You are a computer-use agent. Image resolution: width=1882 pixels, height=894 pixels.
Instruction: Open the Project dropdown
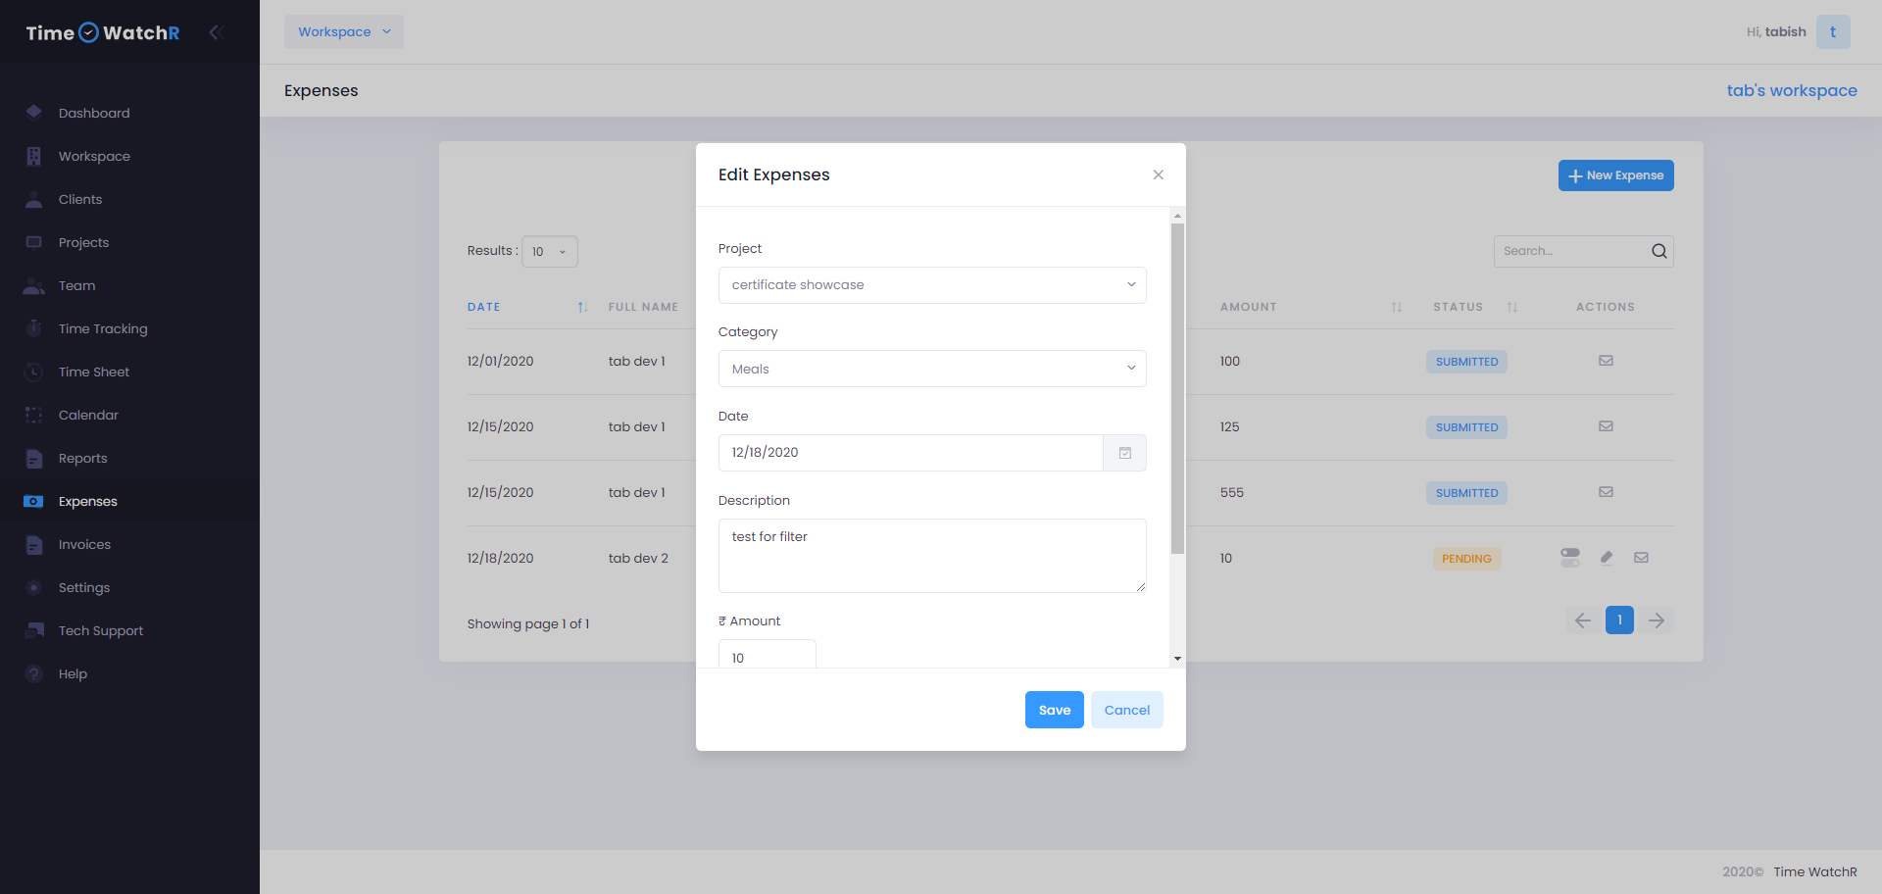coord(932,285)
